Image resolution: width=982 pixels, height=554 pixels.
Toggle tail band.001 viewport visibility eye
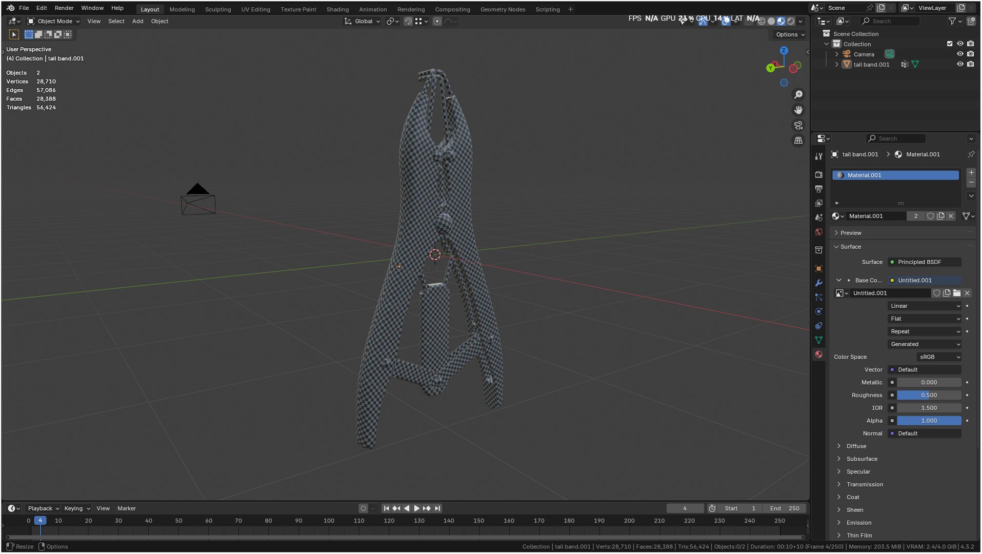point(960,65)
